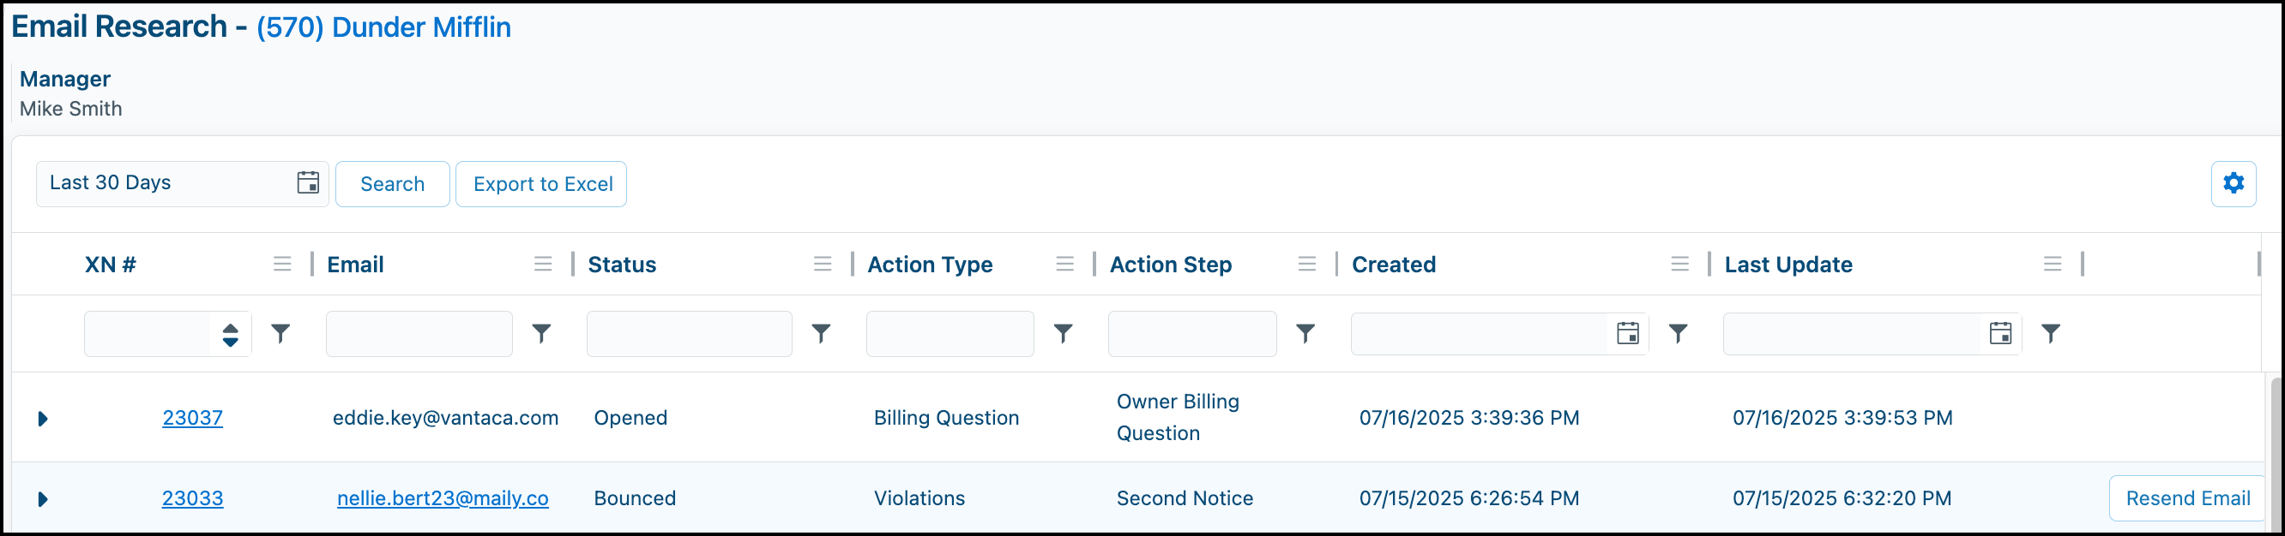Viewport: 2285px width, 536px height.
Task: Click the vertical grid scrollbar
Action: pyautogui.click(x=2276, y=454)
